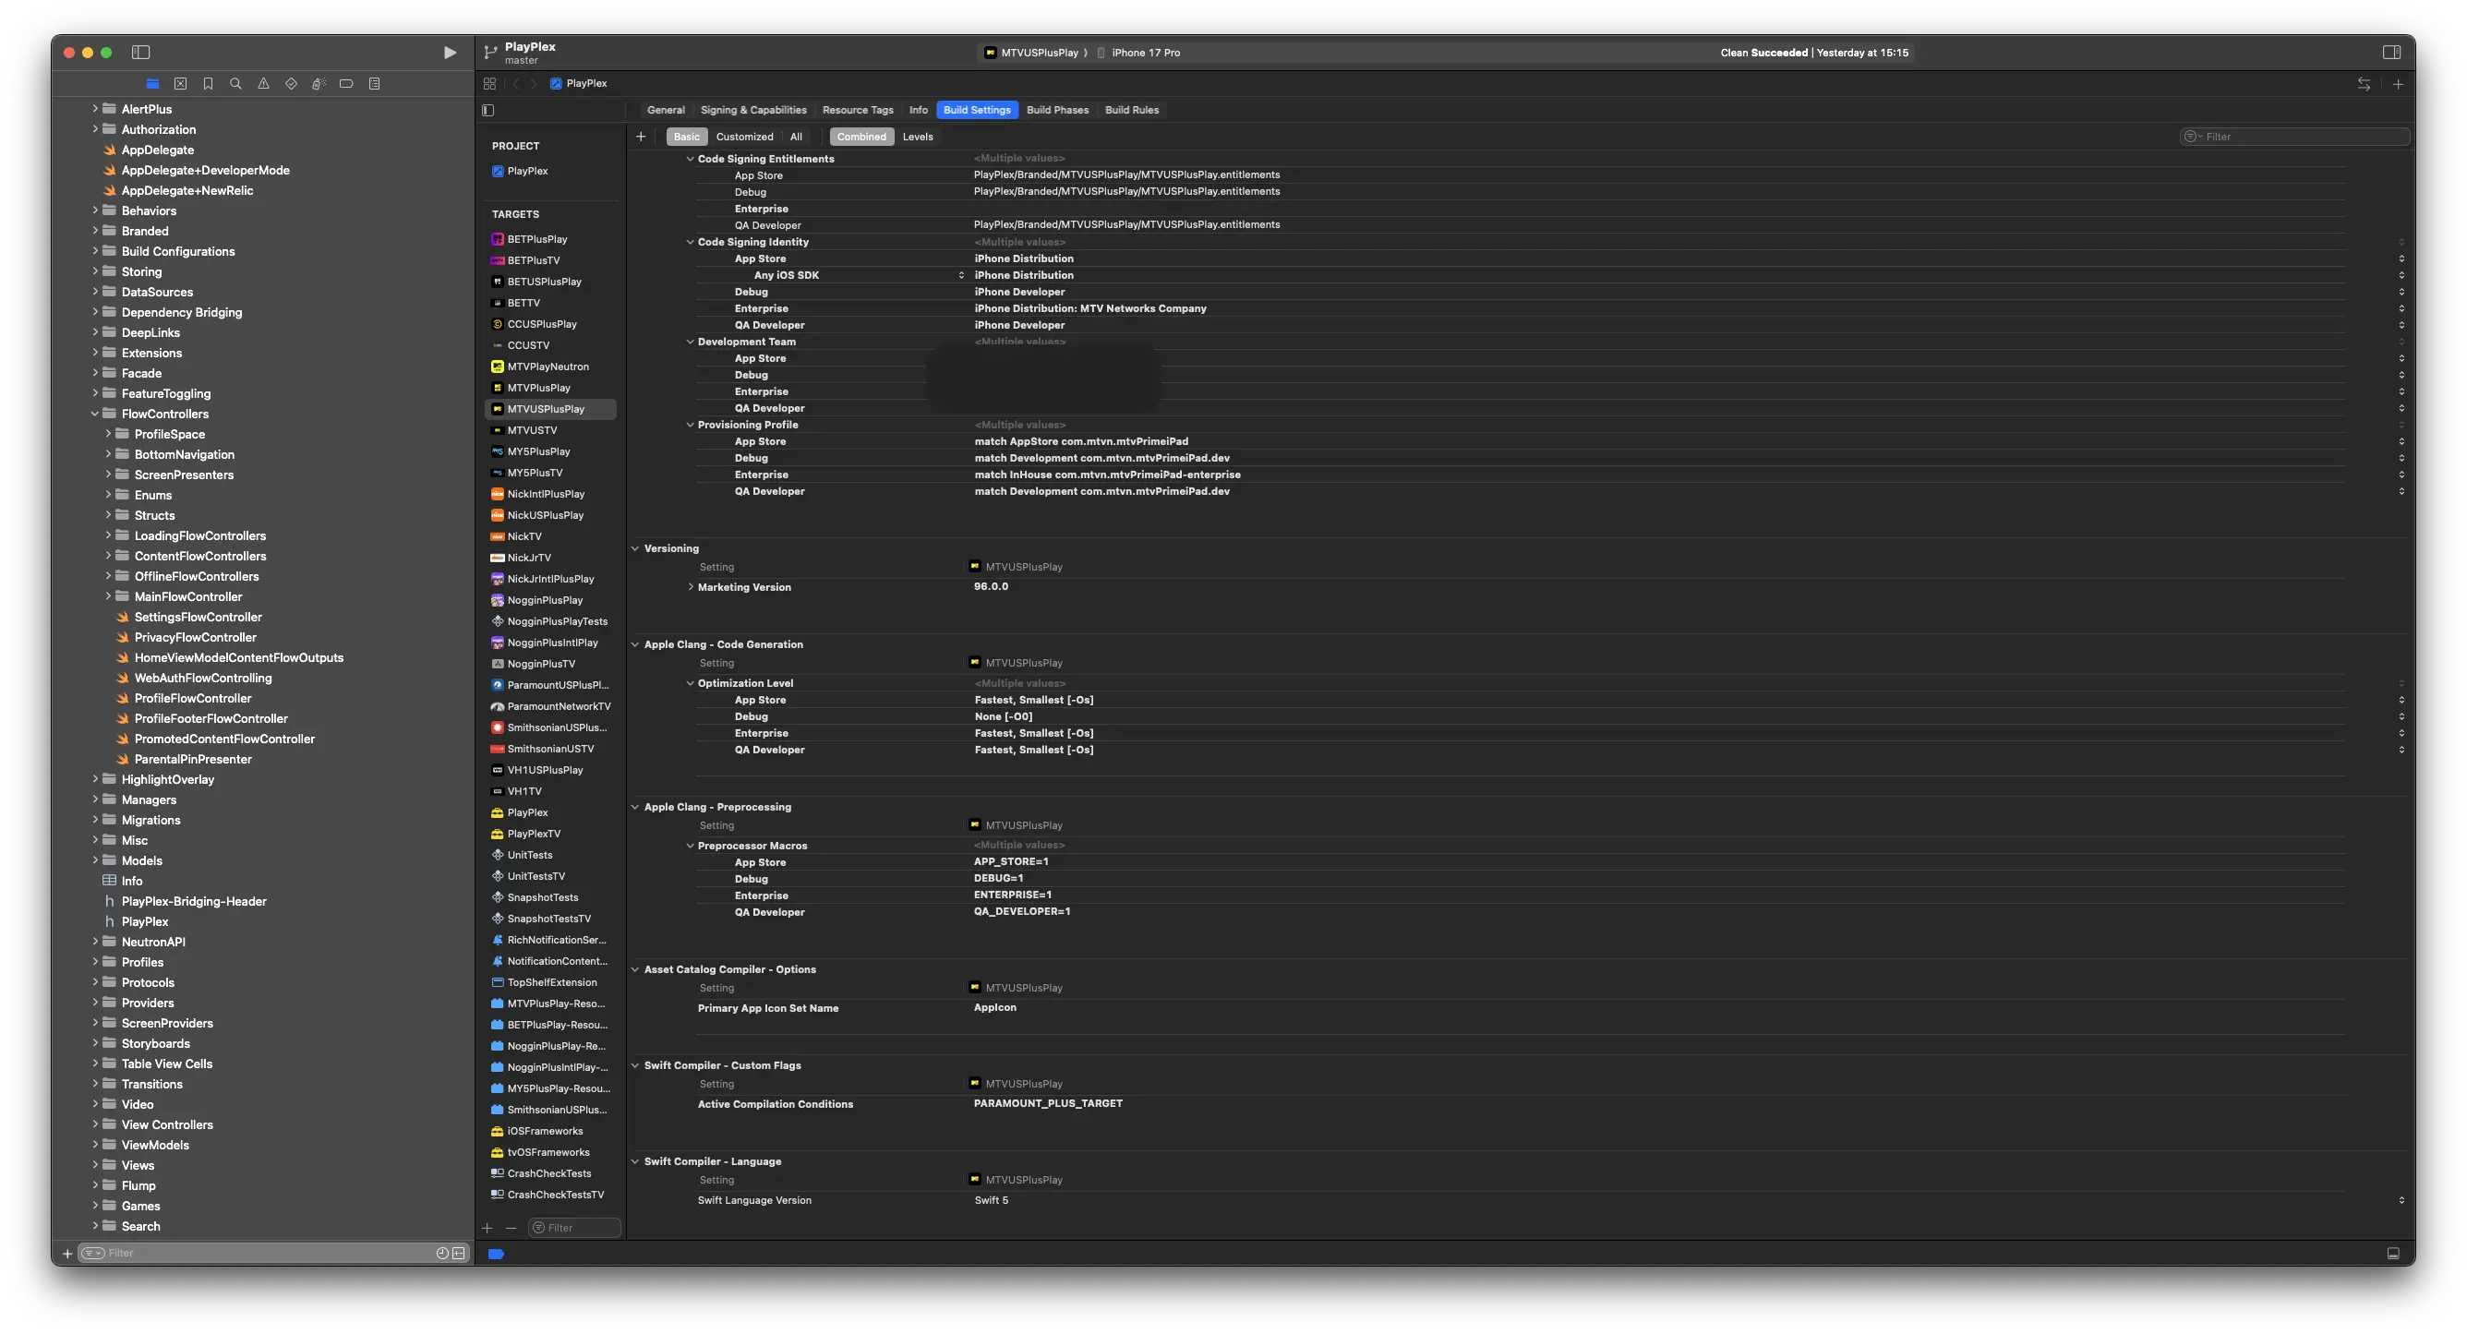Viewport: 2467px width, 1334px height.
Task: Toggle the left navigator sidebar visibility
Action: (140, 53)
